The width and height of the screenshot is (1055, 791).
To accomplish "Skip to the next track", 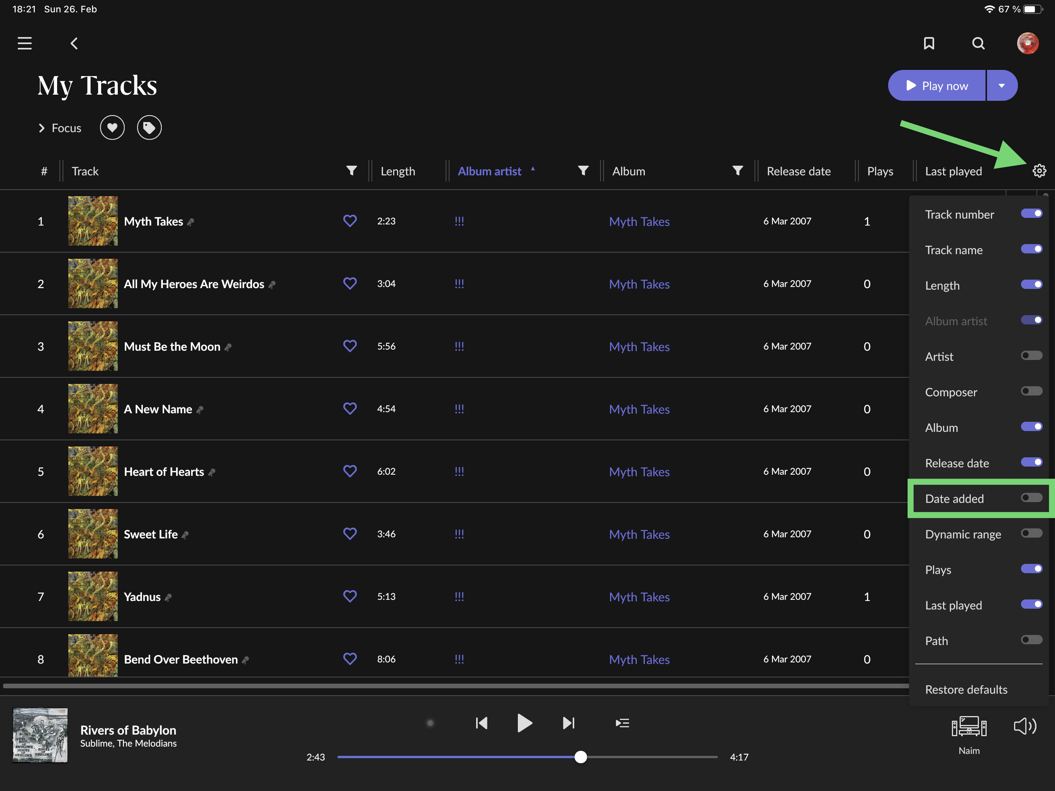I will coord(568,723).
